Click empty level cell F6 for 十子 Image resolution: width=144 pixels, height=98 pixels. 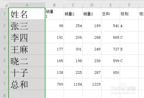click(x=129, y=72)
